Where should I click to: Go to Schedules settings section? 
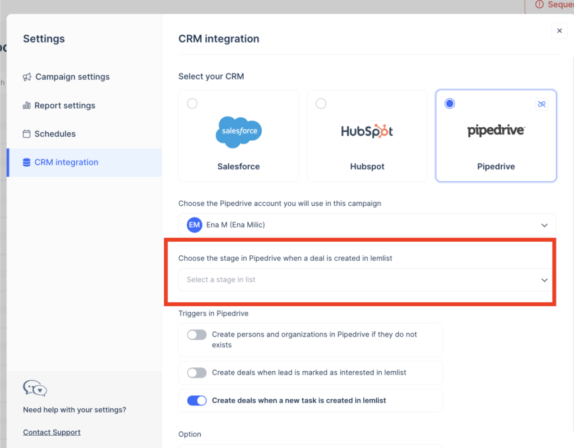pos(55,134)
